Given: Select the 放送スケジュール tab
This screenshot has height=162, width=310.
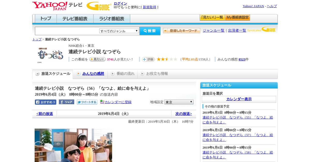Looking at the screenshot, I should [53, 74].
